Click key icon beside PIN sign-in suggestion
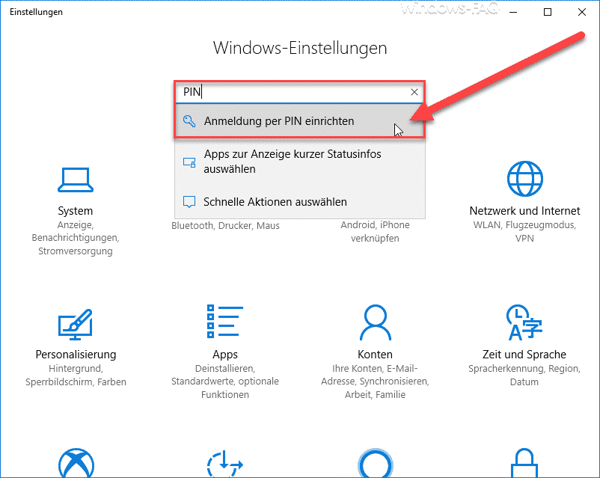 point(189,121)
